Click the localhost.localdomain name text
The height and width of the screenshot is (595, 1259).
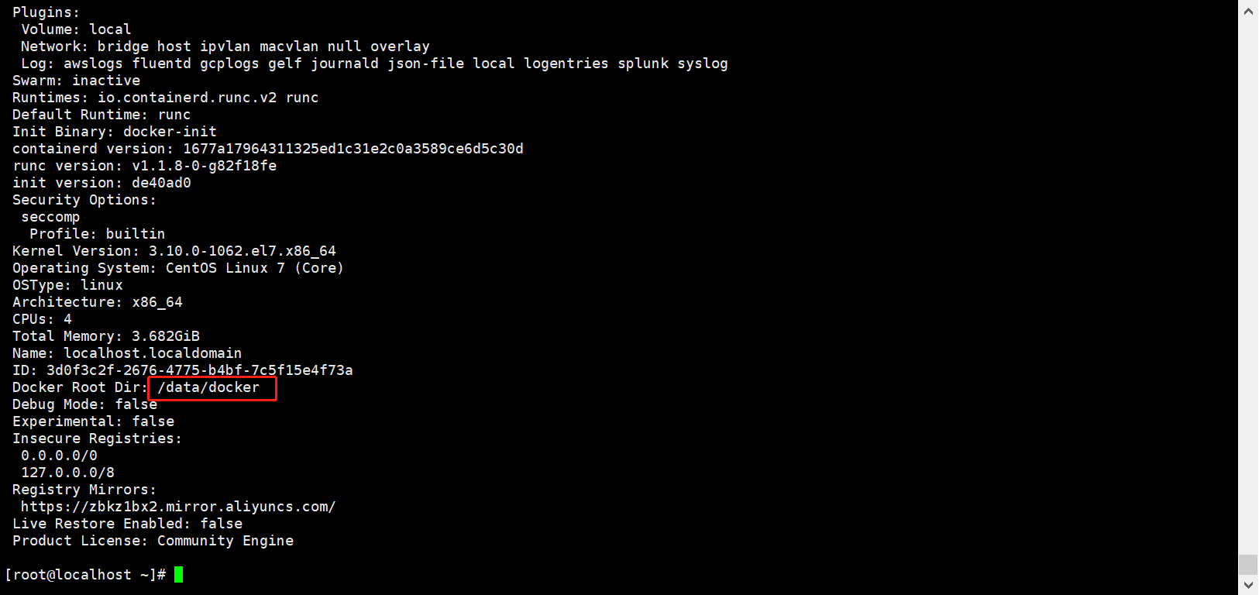click(x=153, y=353)
